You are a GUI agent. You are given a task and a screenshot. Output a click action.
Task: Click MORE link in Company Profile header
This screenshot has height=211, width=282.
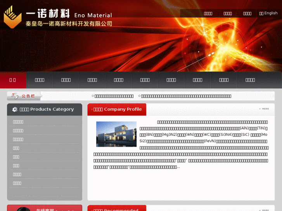(x=264, y=109)
